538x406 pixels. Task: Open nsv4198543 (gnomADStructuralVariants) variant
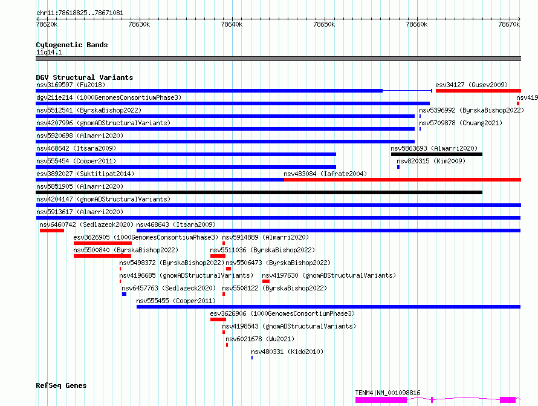click(x=289, y=326)
